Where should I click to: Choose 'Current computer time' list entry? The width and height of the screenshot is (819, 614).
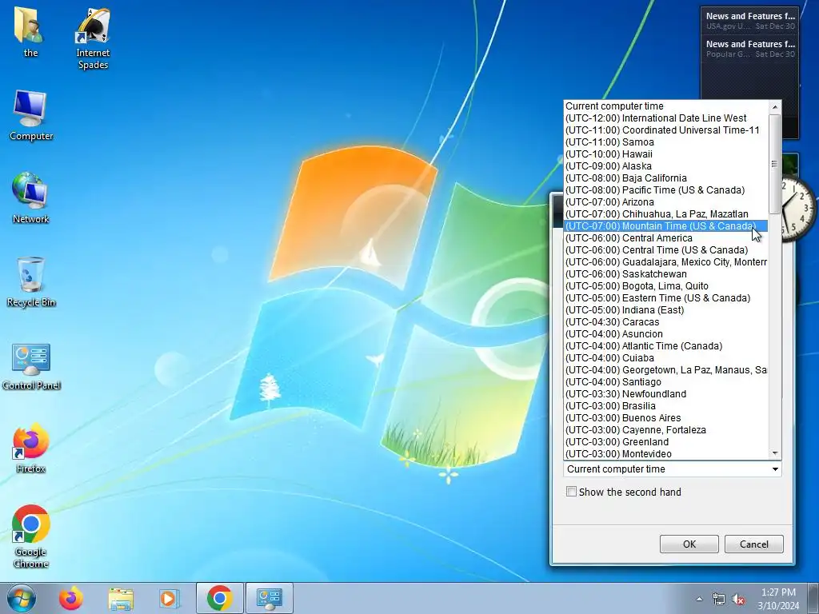point(666,106)
